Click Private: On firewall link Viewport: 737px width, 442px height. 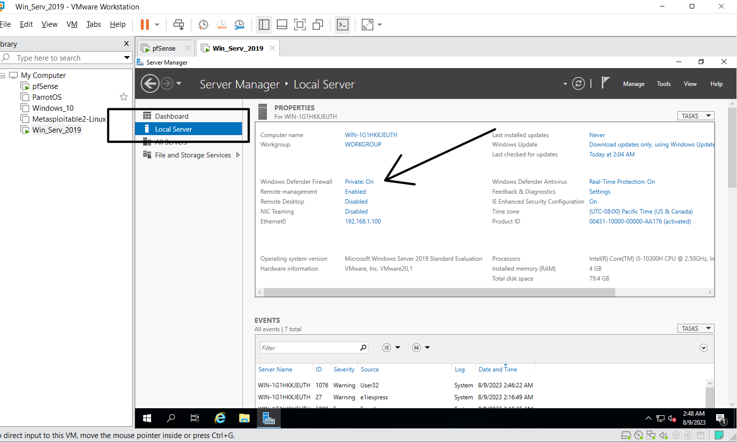pyautogui.click(x=359, y=182)
